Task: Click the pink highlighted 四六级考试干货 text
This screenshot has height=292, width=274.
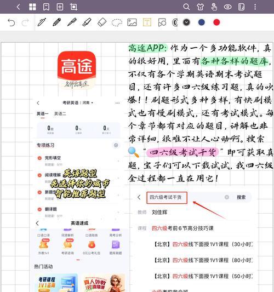Action: pos(182,152)
